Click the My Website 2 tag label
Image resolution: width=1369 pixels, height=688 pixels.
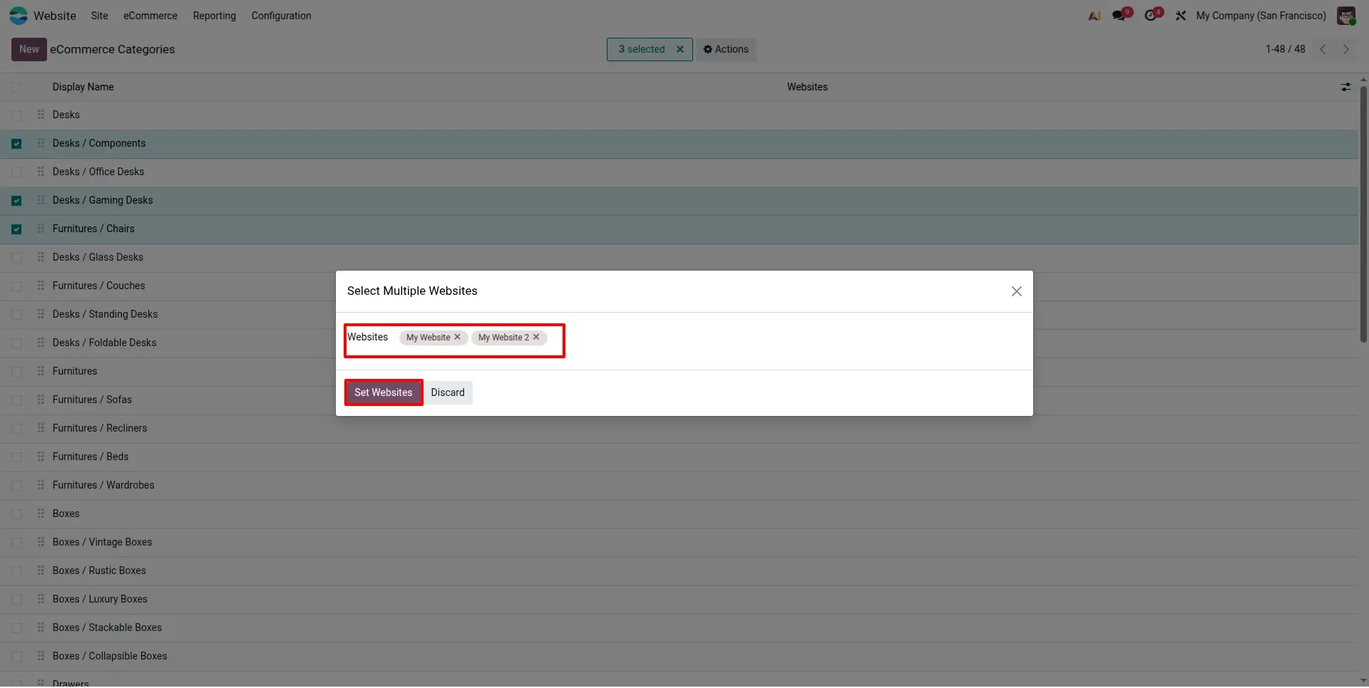503,338
